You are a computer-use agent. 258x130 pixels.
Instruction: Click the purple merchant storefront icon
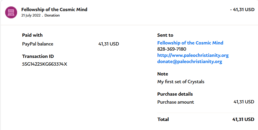point(11,12)
